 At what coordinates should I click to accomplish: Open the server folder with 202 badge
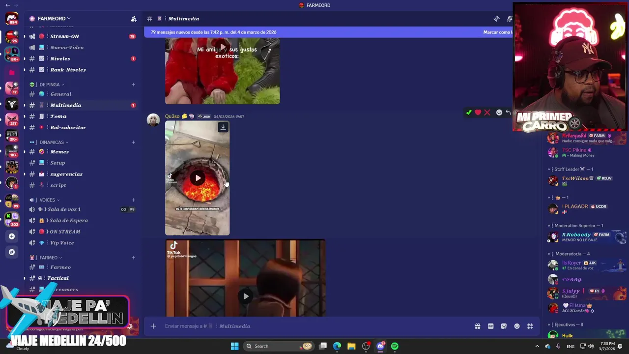(12, 219)
